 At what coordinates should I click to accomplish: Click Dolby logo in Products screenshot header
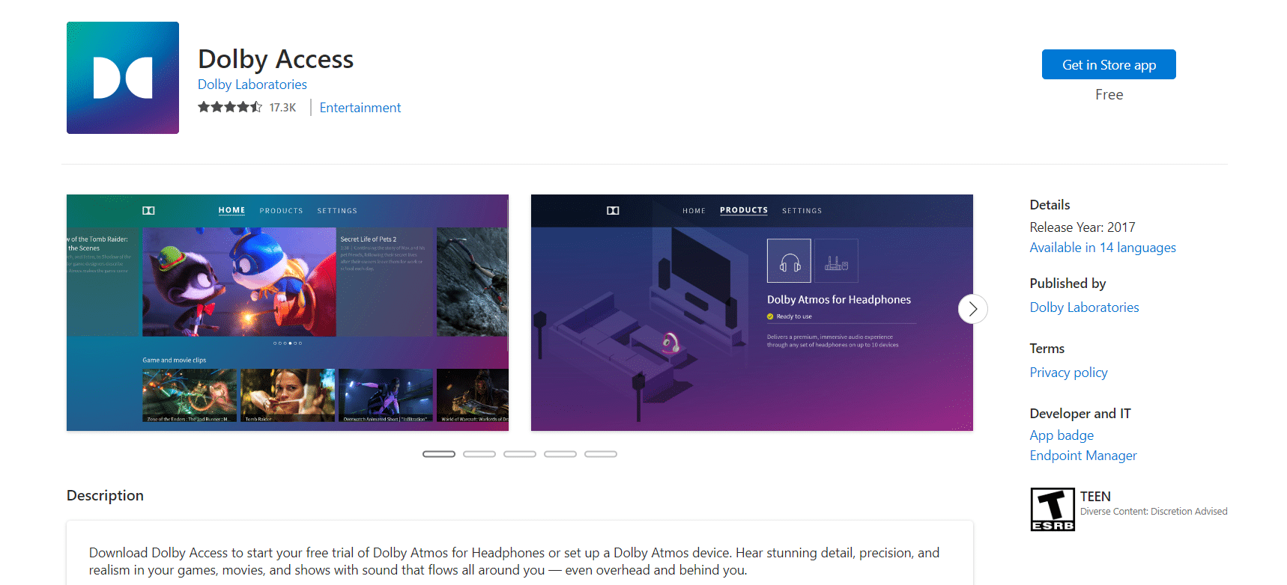613,211
